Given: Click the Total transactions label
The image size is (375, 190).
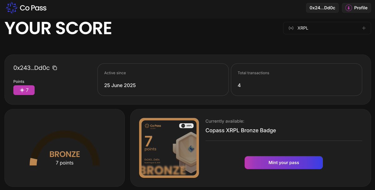Looking at the screenshot, I should (x=253, y=73).
